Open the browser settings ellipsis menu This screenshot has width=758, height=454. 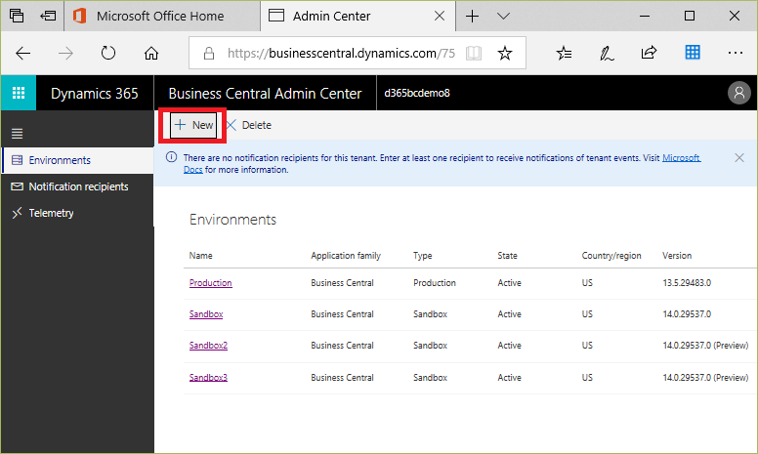click(x=736, y=53)
